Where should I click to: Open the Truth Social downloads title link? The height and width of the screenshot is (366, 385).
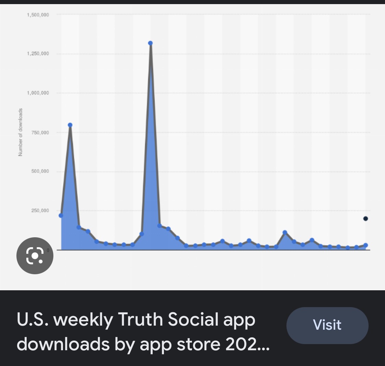coord(143,331)
